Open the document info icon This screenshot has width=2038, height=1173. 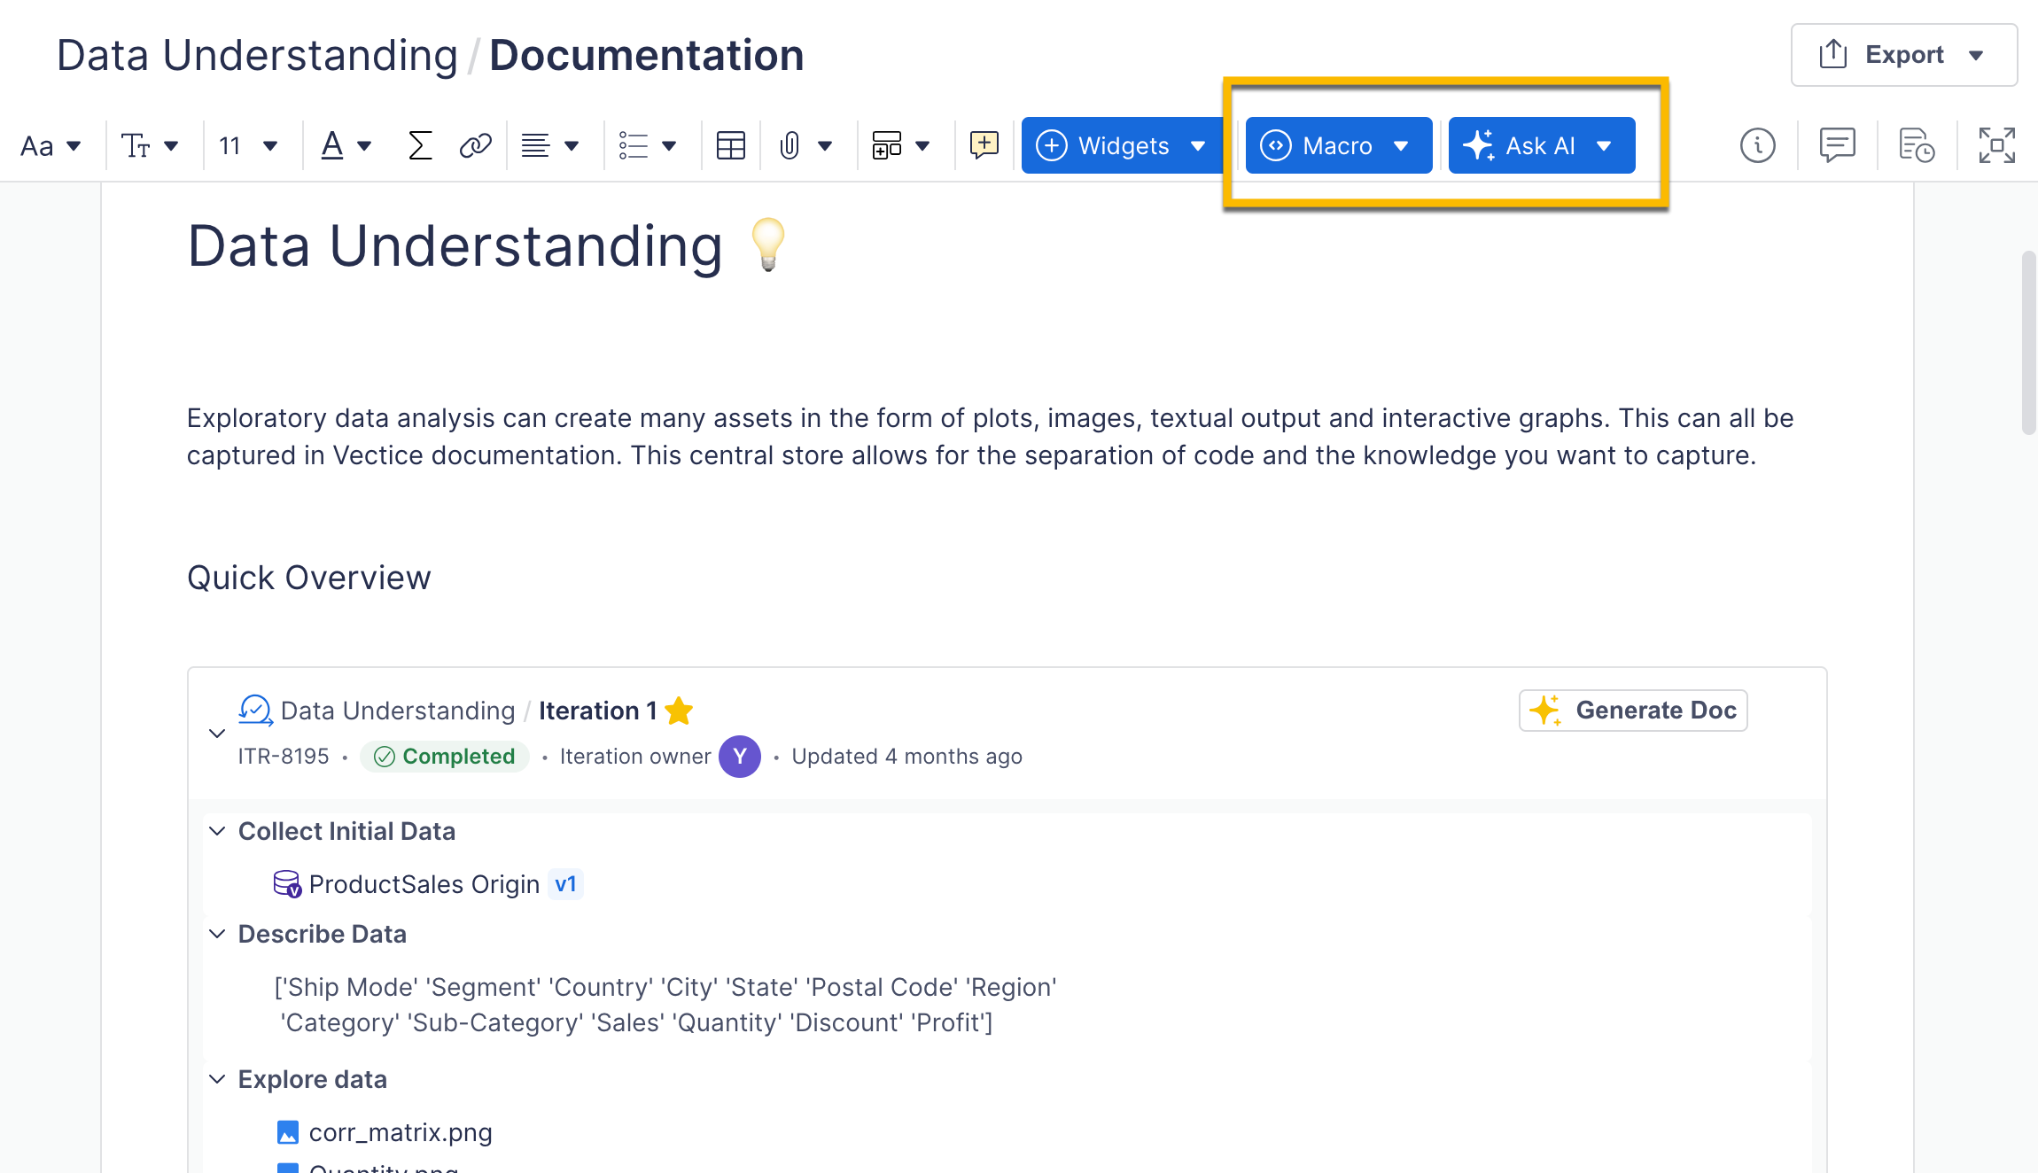click(x=1757, y=145)
